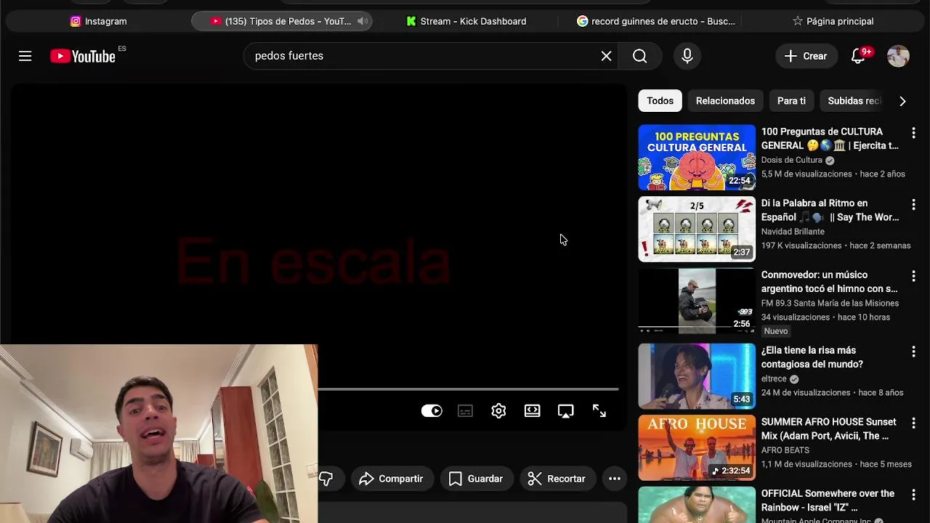Open account avatar menu

coord(898,56)
